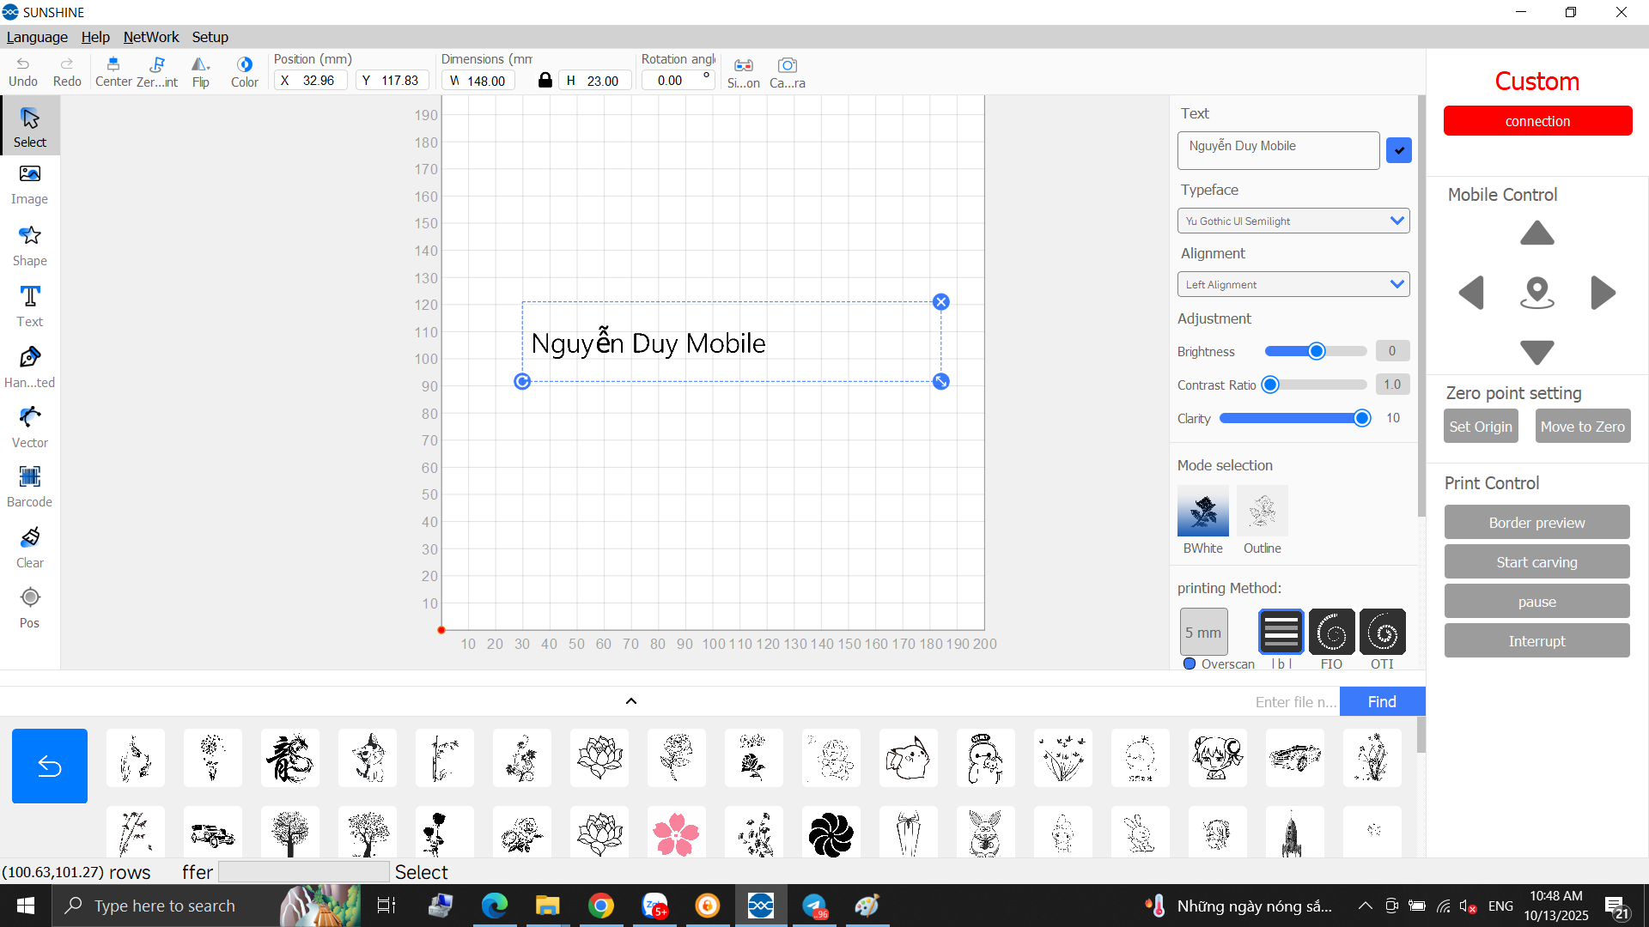Open the Alignment dropdown
1649x927 pixels.
point(1293,284)
